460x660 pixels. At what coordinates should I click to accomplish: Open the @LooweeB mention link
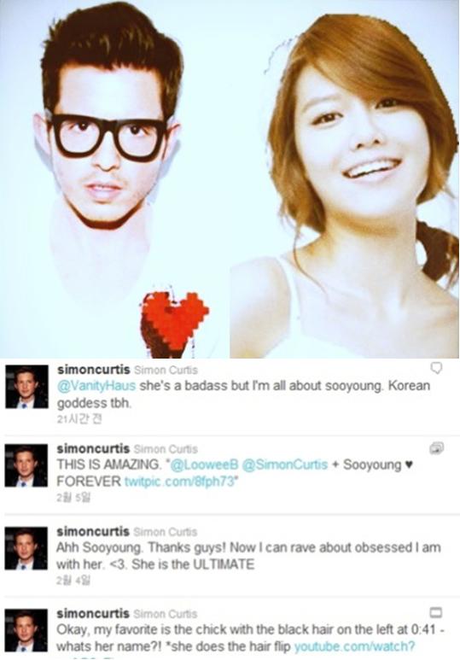pyautogui.click(x=204, y=464)
